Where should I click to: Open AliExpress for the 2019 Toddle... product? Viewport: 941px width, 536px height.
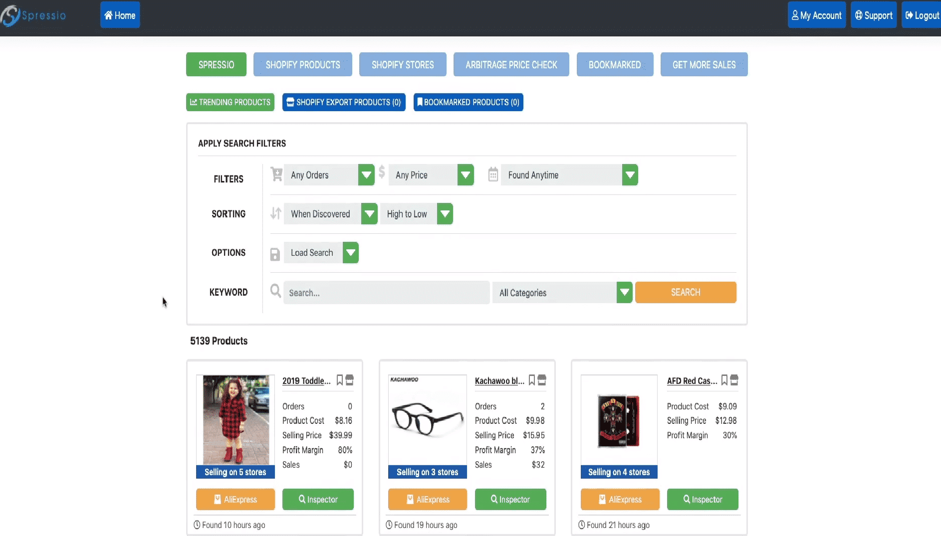[235, 500]
